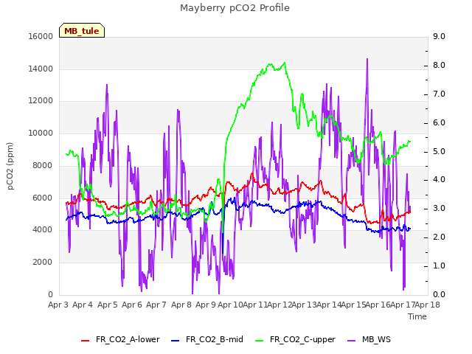Viewport: 472px width, 354px height.
Task: Click the 4.0 right axis tick
Action: coord(439,180)
